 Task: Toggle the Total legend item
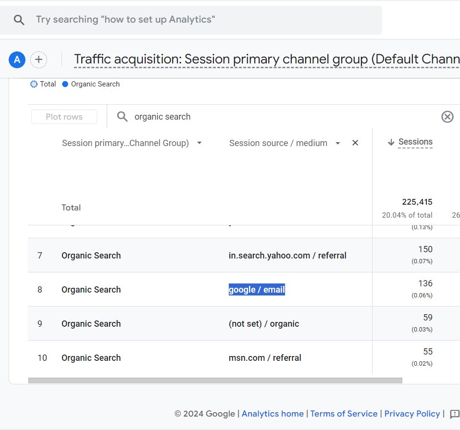tap(43, 84)
